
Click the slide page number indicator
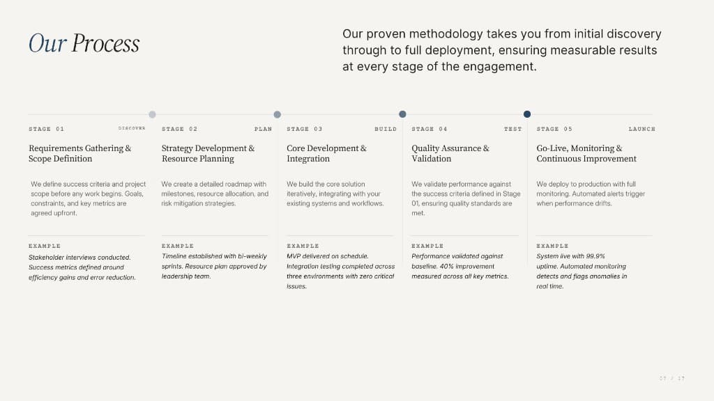(672, 378)
